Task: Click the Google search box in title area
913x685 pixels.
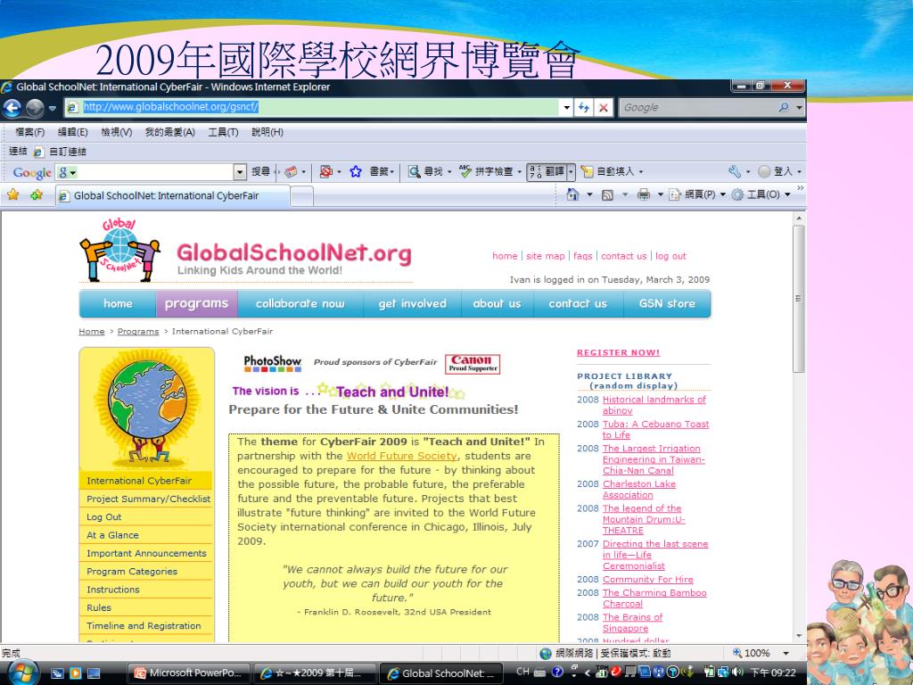Action: point(699,108)
